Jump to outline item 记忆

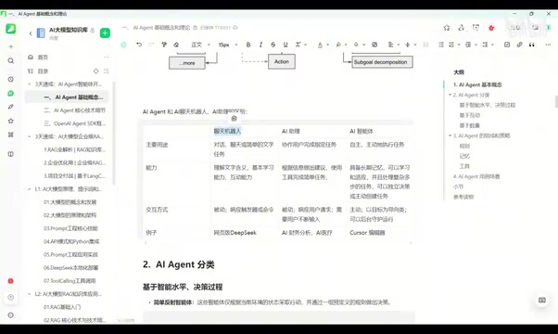point(464,156)
